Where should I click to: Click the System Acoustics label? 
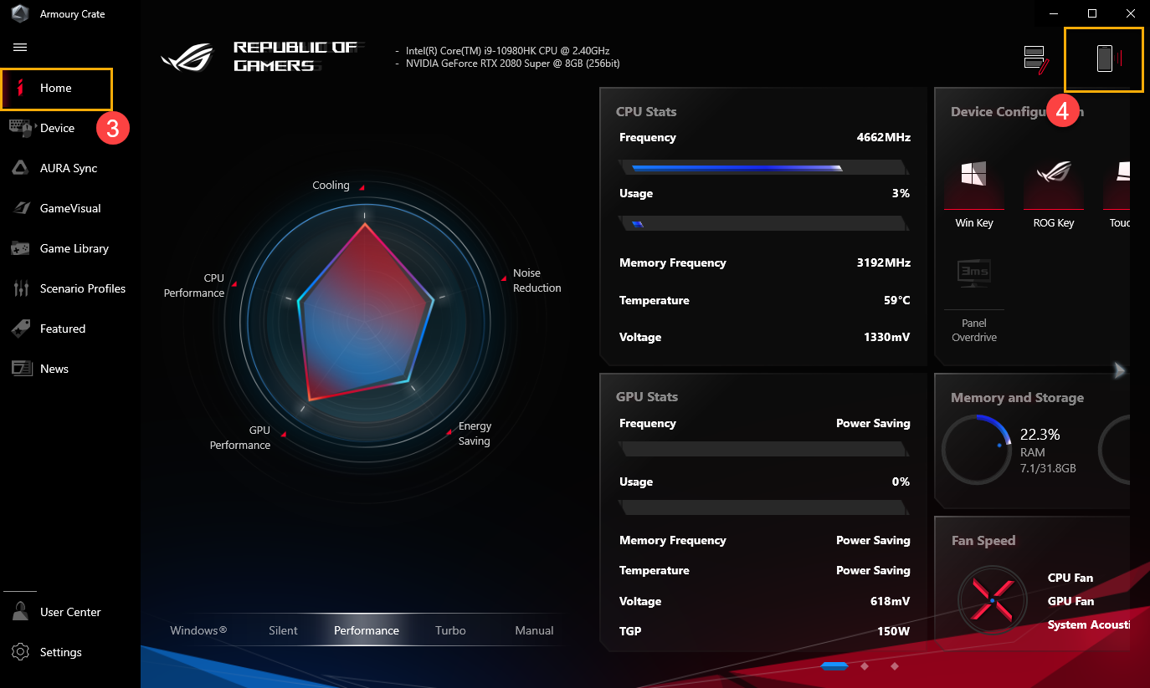coord(1088,624)
